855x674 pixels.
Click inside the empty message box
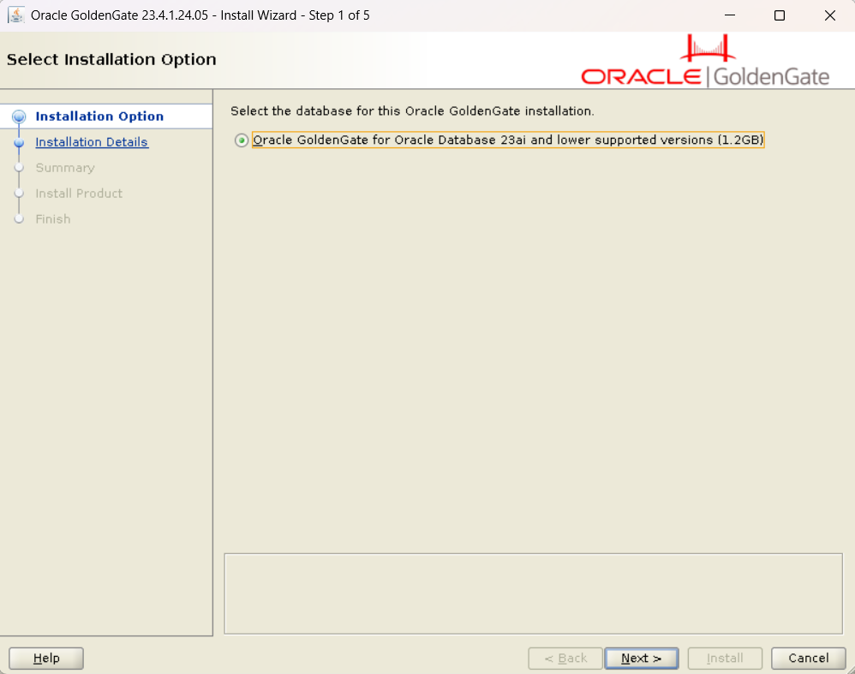[533, 593]
